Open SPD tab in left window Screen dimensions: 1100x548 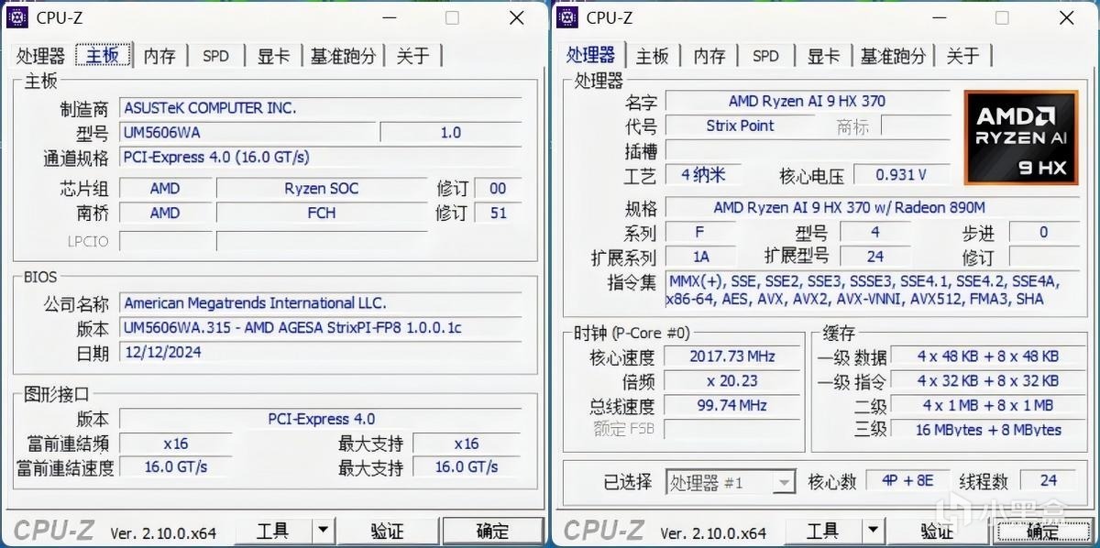point(216,56)
